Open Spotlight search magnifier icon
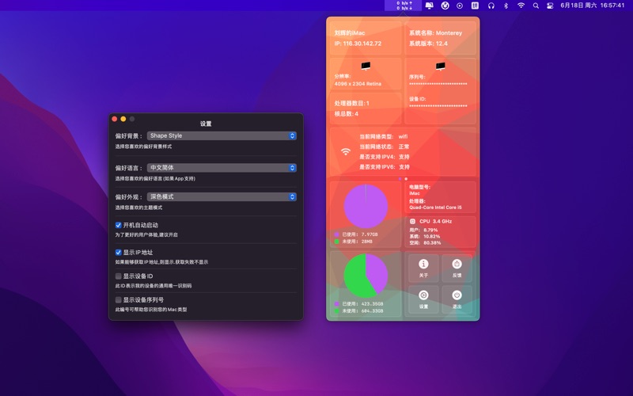Image resolution: width=633 pixels, height=396 pixels. tap(536, 6)
